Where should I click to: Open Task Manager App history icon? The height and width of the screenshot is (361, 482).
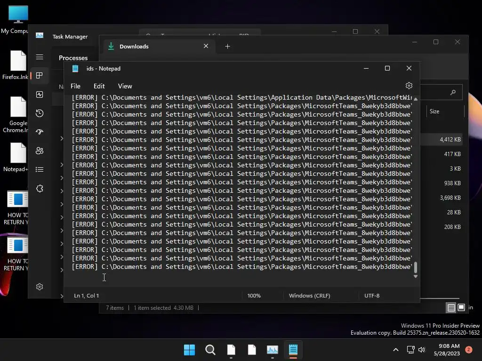click(40, 113)
